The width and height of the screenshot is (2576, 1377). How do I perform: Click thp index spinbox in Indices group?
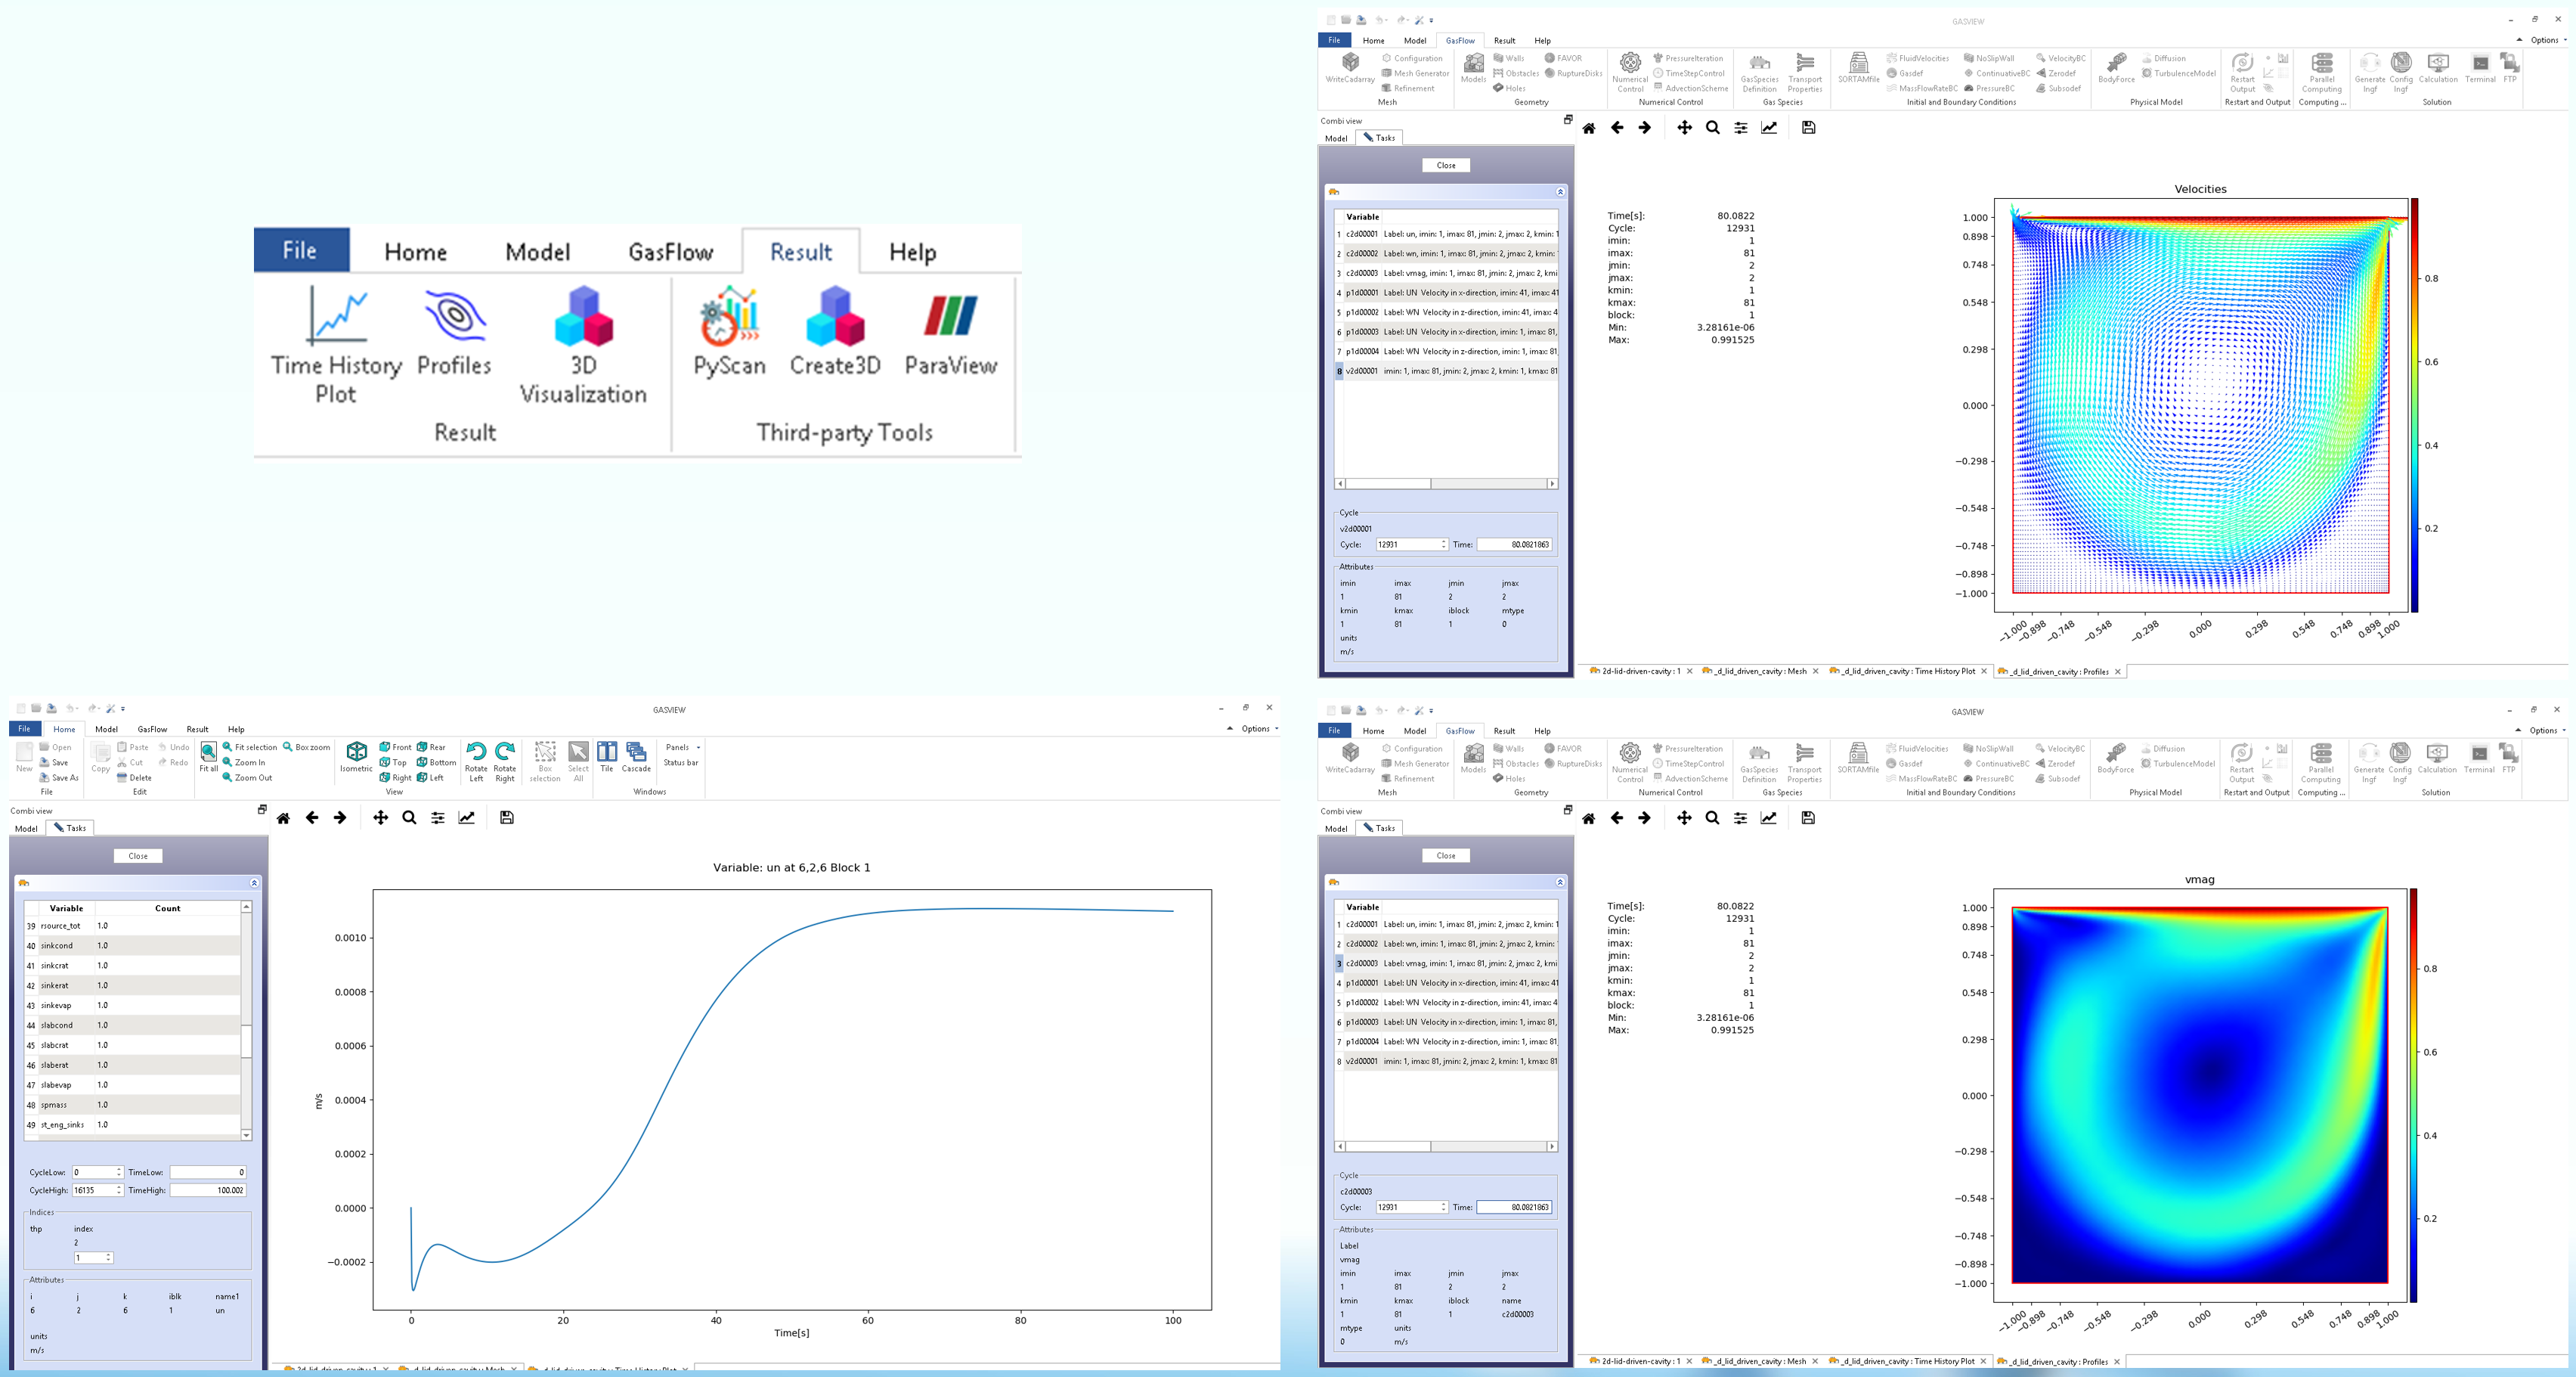pos(93,1259)
